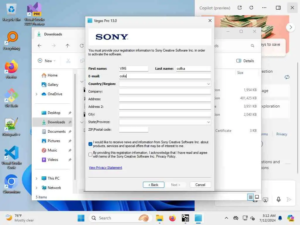Viewport: 300px width, 225px height.
Task: Open Git Bash desktop shortcut
Action: (x=11, y=98)
